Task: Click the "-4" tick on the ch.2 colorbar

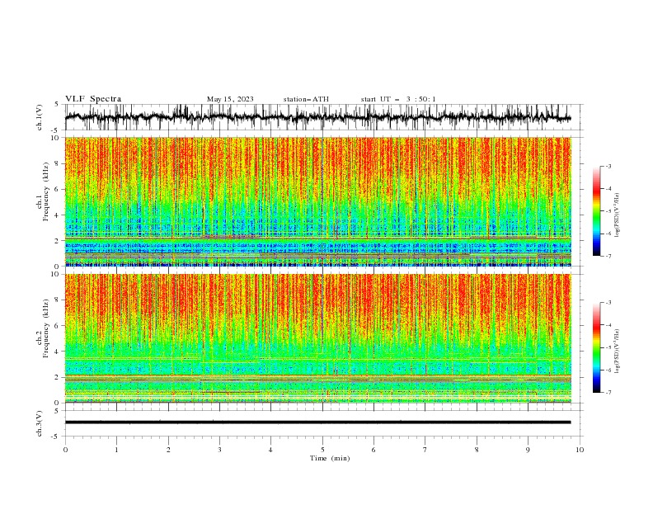Action: pyautogui.click(x=608, y=325)
